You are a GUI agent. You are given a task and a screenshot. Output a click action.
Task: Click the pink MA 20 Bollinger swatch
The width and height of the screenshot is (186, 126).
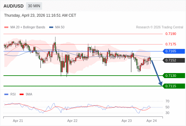pos(6,27)
